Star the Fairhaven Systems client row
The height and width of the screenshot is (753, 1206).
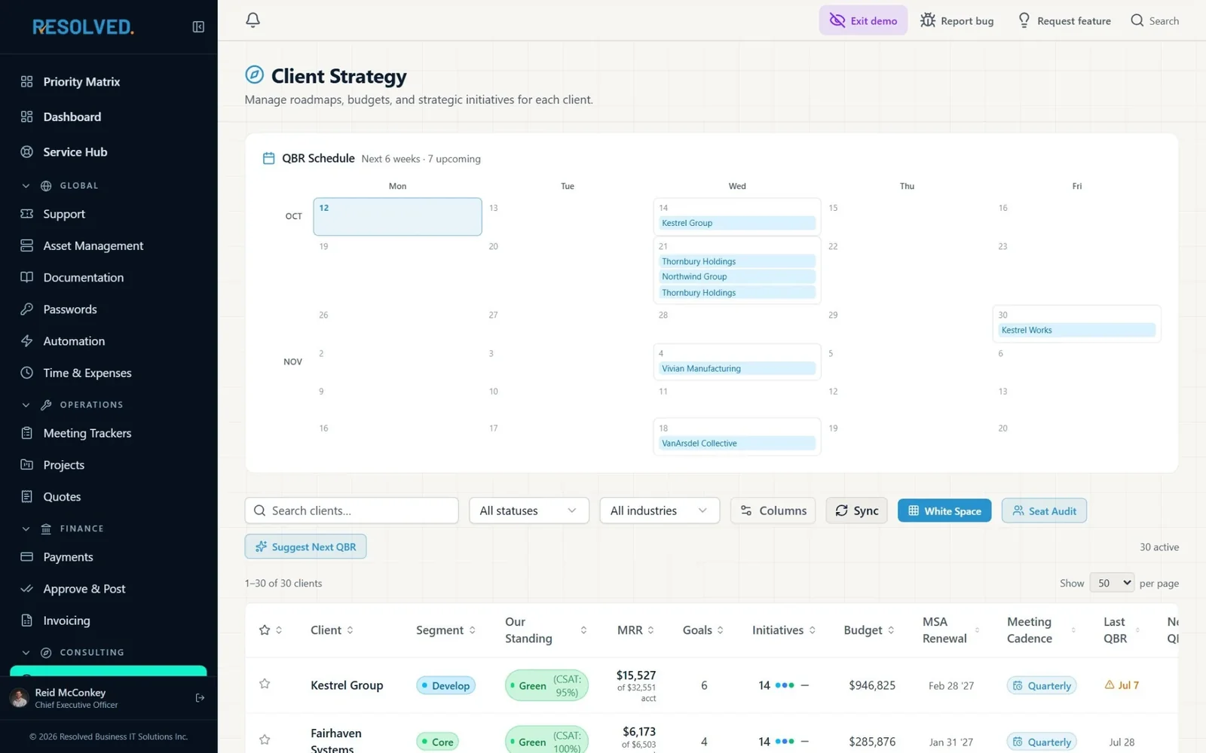pyautogui.click(x=265, y=739)
